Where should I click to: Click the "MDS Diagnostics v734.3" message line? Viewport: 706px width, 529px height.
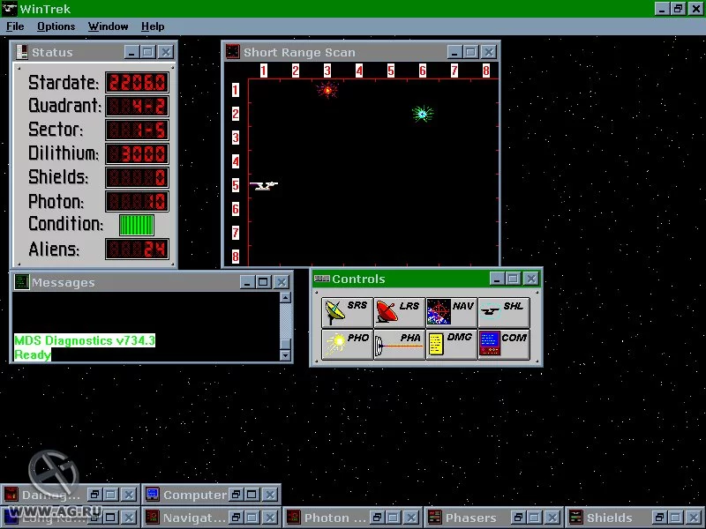pos(85,340)
